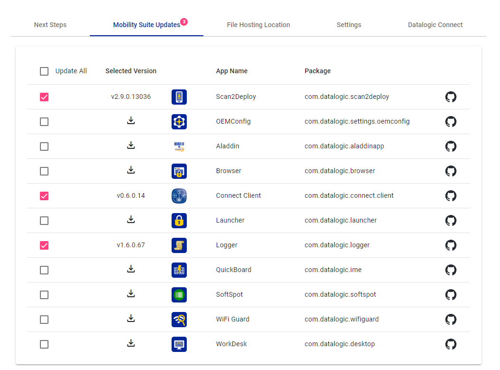Screen dimensions: 500x370
Task: Click the WiFi Guard app name
Action: click(232, 319)
